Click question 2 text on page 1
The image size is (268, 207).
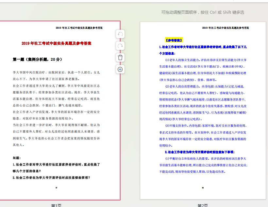click(x=51, y=178)
